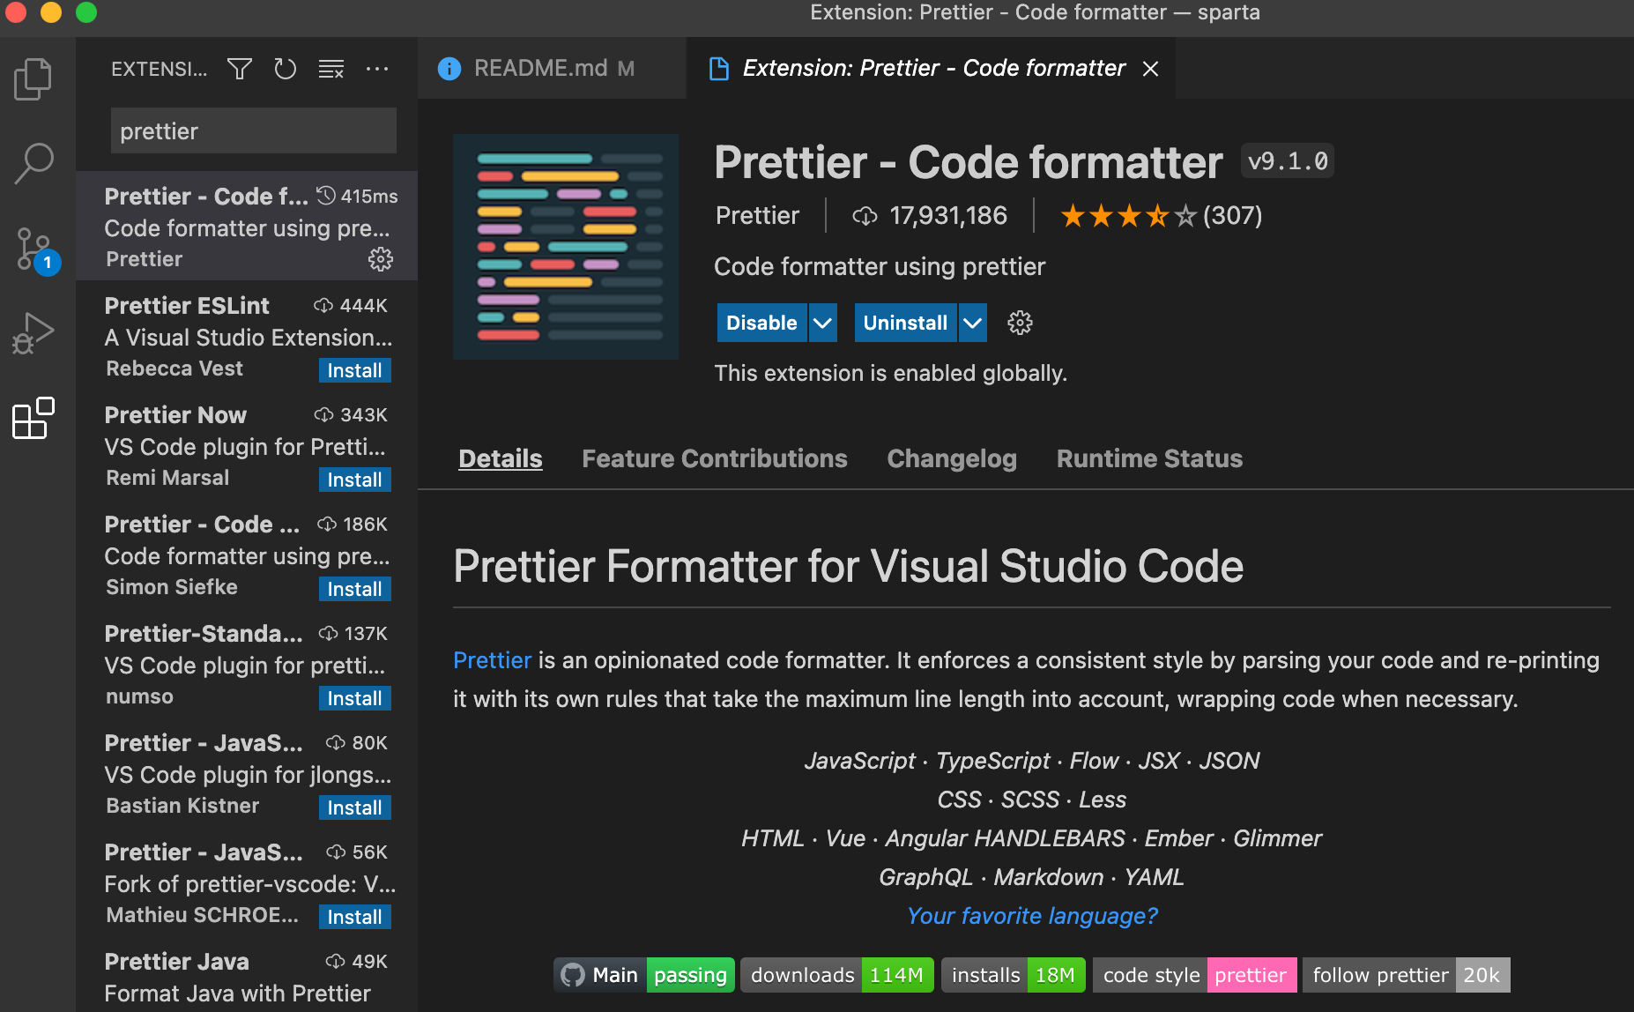Image resolution: width=1634 pixels, height=1012 pixels.
Task: Install the Prettier Now extension
Action: [354, 480]
